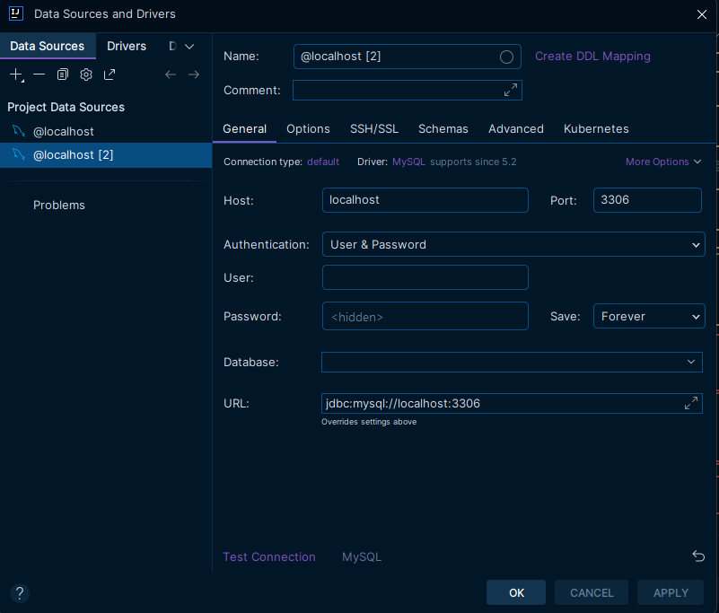Viewport: 719px width, 613px height.
Task: Navigate back with left arrow
Action: coord(171,74)
